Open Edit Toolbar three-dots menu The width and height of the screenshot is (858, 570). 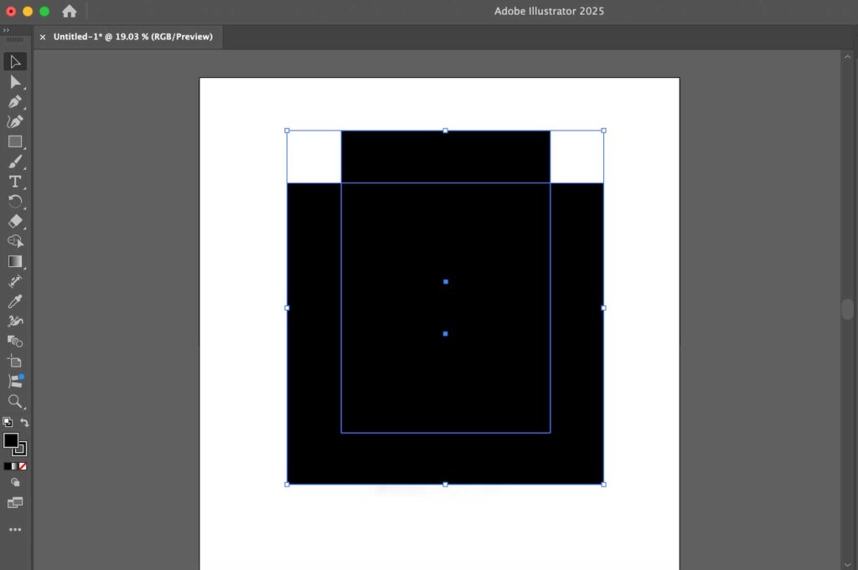tap(15, 530)
